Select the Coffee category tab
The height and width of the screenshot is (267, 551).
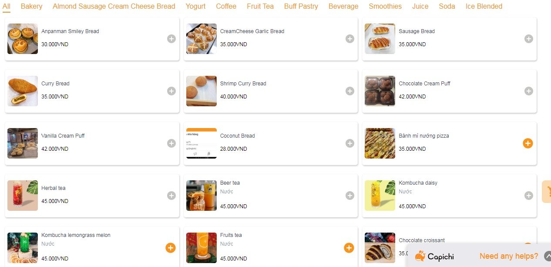point(226,7)
